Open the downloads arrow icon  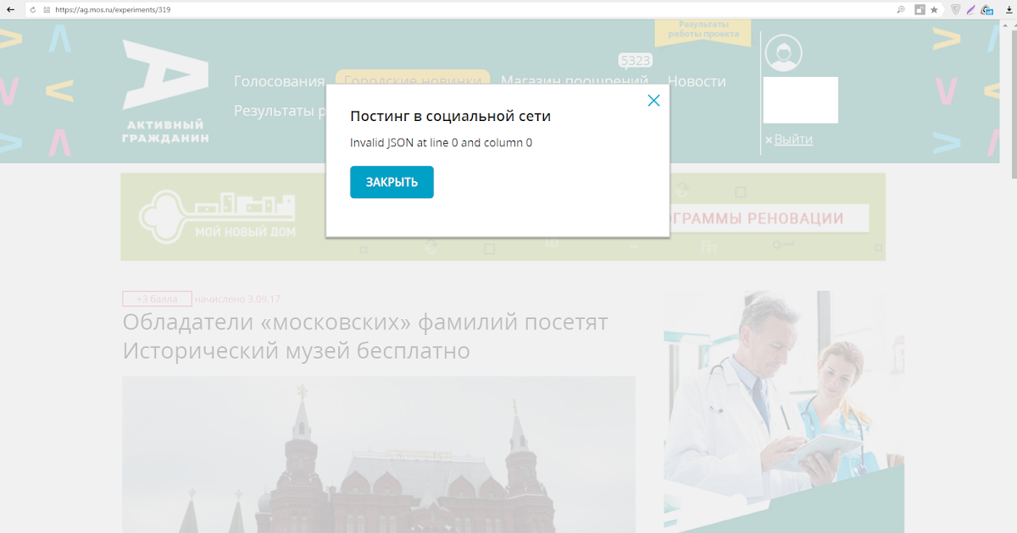1008,9
